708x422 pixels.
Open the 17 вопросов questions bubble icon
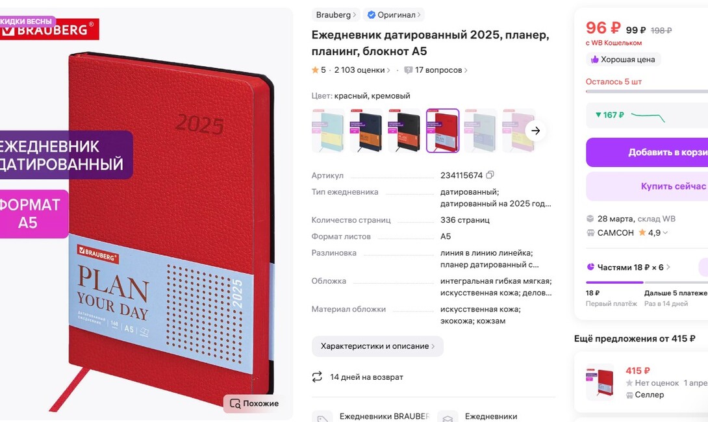tap(408, 70)
